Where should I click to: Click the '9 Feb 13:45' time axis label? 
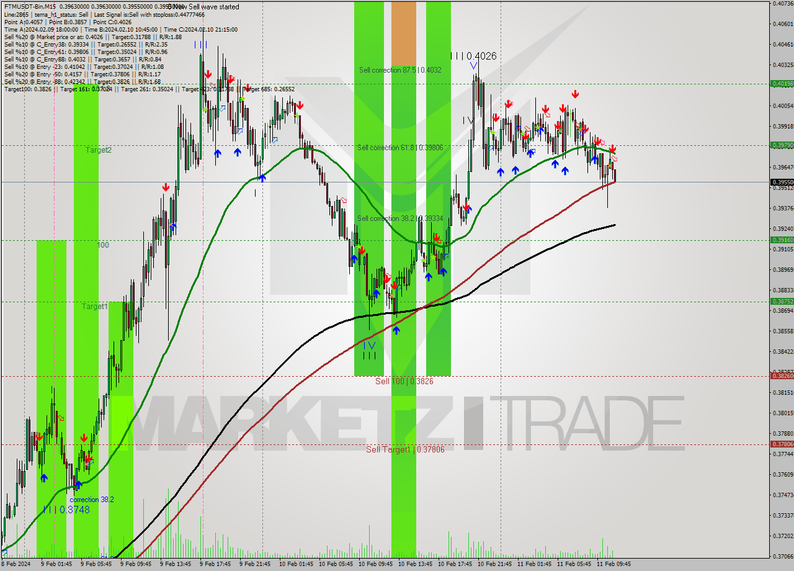pyautogui.click(x=176, y=564)
